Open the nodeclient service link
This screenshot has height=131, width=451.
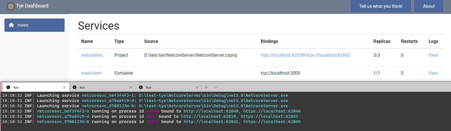point(91,73)
